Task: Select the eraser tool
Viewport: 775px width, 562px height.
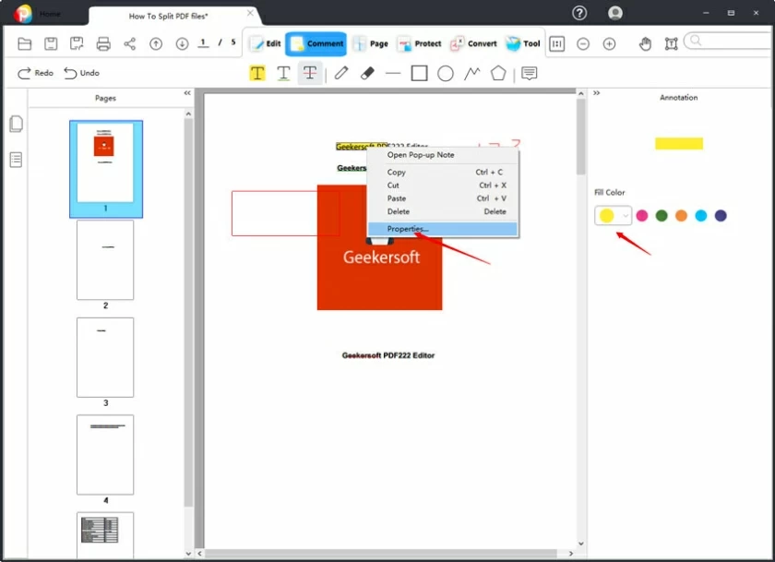Action: click(365, 73)
